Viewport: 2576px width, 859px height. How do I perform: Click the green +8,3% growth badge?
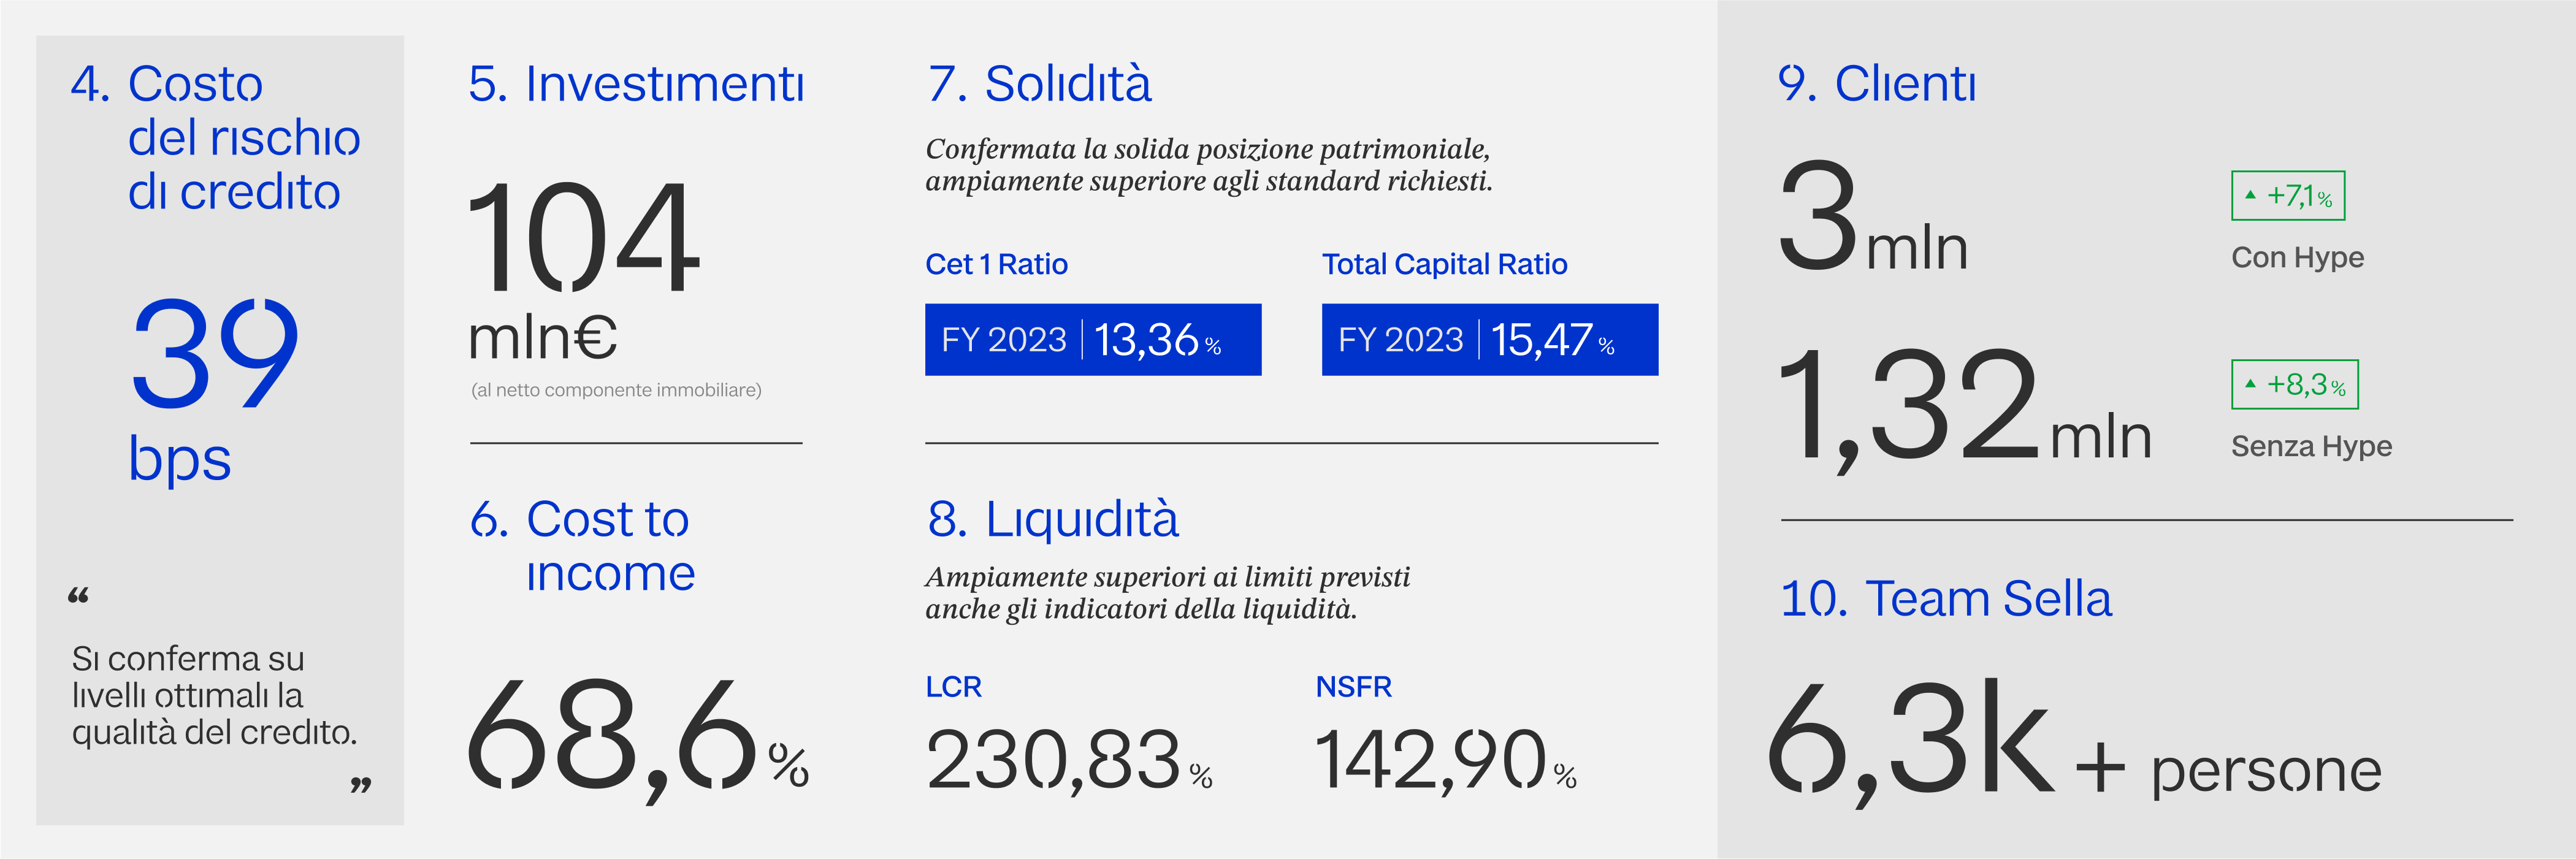coord(2295,385)
